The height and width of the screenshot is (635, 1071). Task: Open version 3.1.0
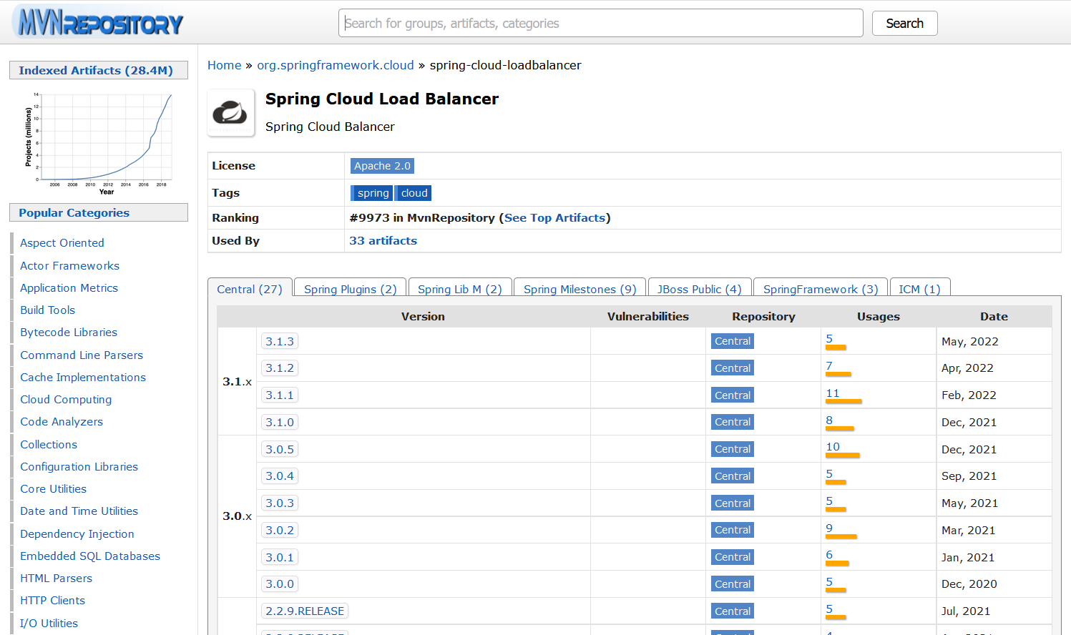coord(280,423)
